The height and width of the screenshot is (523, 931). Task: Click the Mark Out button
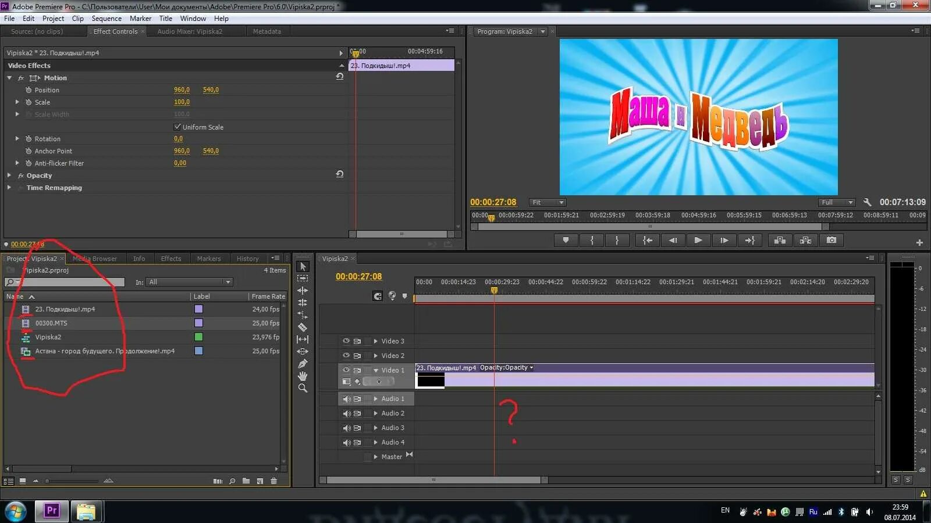[617, 240]
